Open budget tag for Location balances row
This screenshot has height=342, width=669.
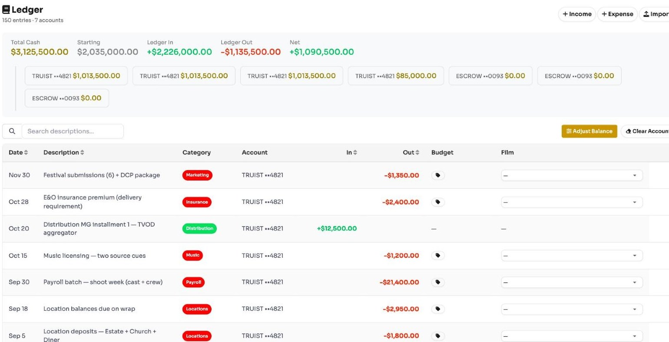pyautogui.click(x=438, y=309)
